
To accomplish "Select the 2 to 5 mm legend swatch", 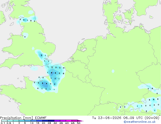I will coord(22,121).
